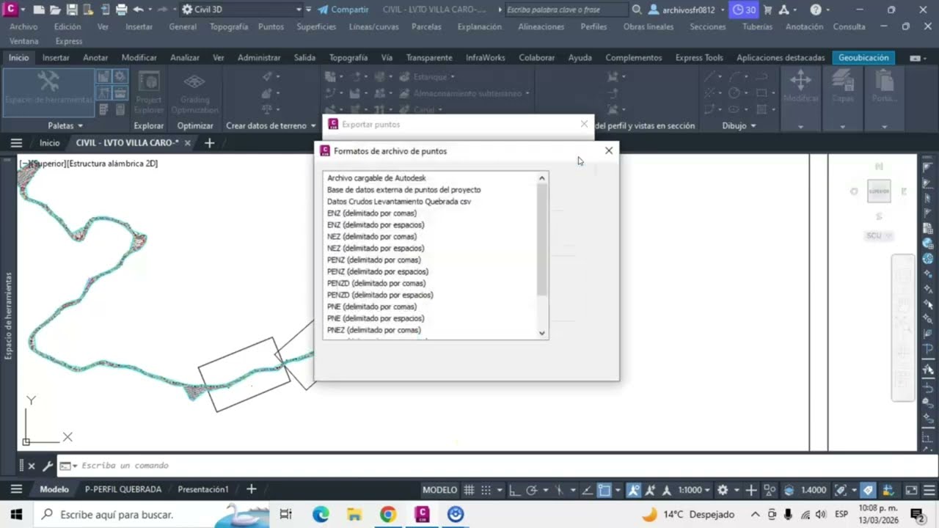Click the help question mark icon
Screen dimensions: 939x528
(x=816, y=10)
